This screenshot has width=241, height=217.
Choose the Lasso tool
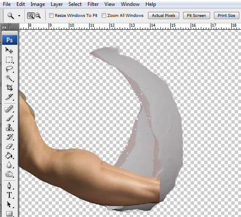[x=9, y=69]
